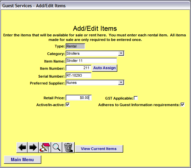Select the Retail Price field

pos(78,98)
